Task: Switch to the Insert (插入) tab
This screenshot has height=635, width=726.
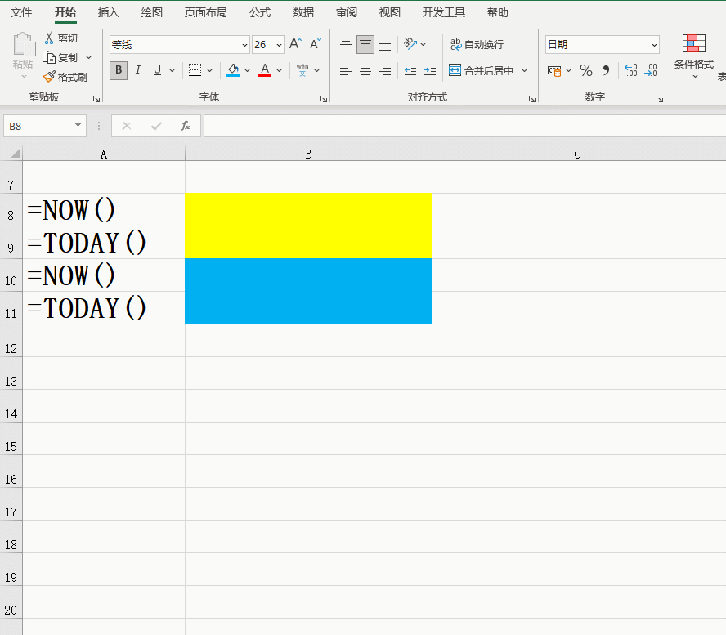Action: 109,12
